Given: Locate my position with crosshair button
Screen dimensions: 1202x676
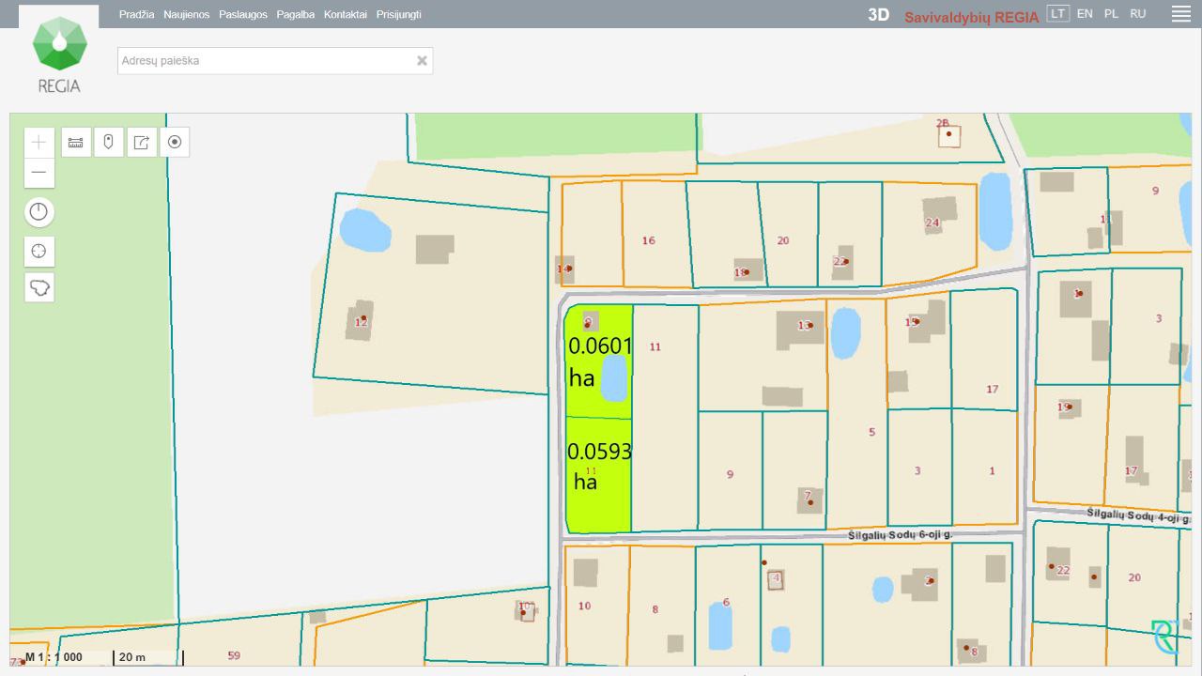Looking at the screenshot, I should pyautogui.click(x=39, y=252).
